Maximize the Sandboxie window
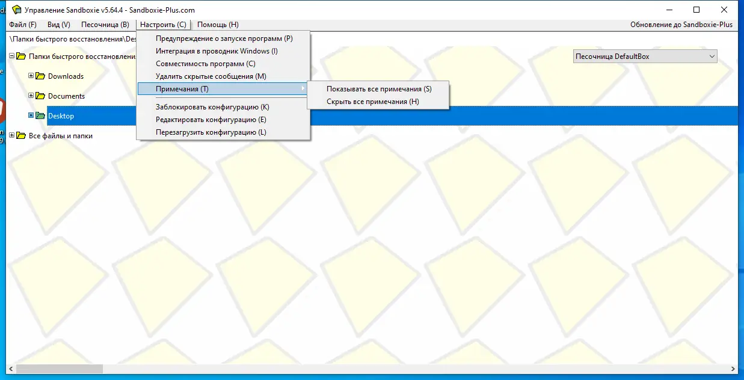The height and width of the screenshot is (380, 744). point(696,10)
